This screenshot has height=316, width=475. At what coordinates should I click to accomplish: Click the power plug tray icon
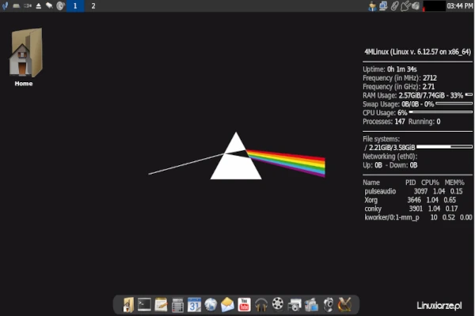(x=405, y=6)
